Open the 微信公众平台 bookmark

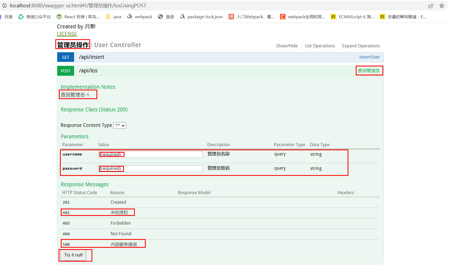(35, 17)
